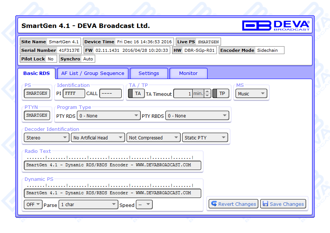The height and width of the screenshot is (233, 330).
Task: Select the Speed dropdown
Action: (x=144, y=205)
